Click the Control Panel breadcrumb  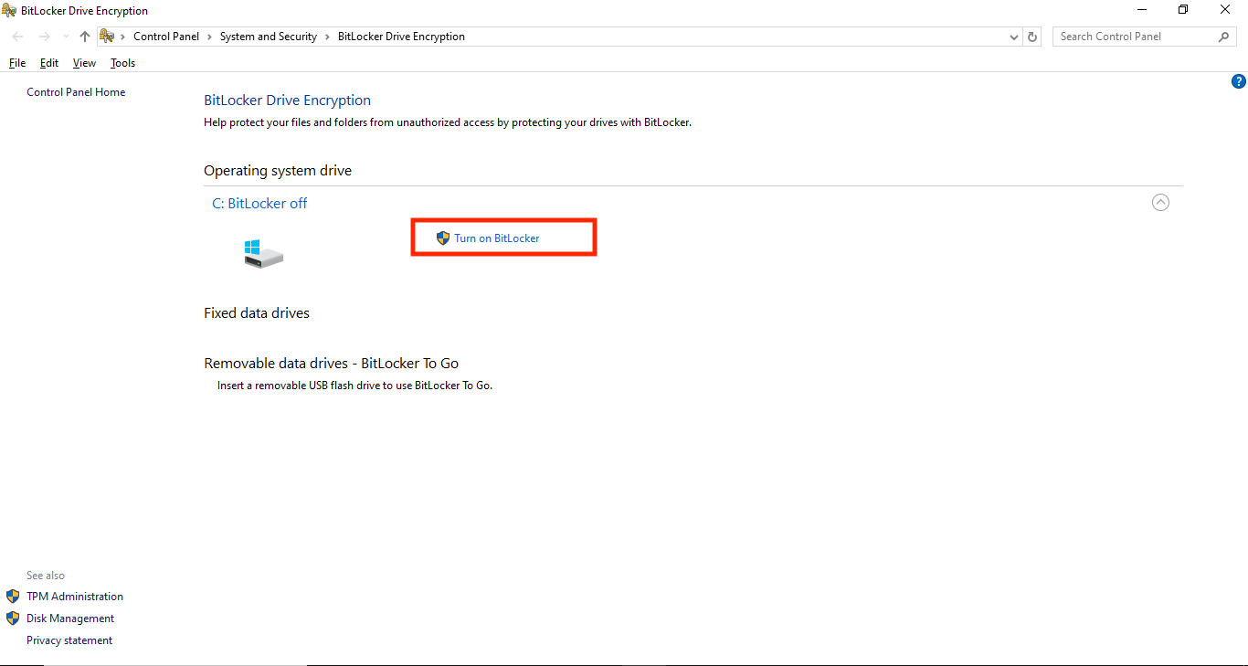166,37
